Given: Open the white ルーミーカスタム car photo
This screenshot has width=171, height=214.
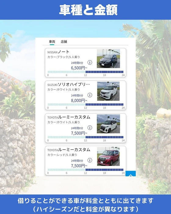Looking at the screenshot, I should [108, 124].
